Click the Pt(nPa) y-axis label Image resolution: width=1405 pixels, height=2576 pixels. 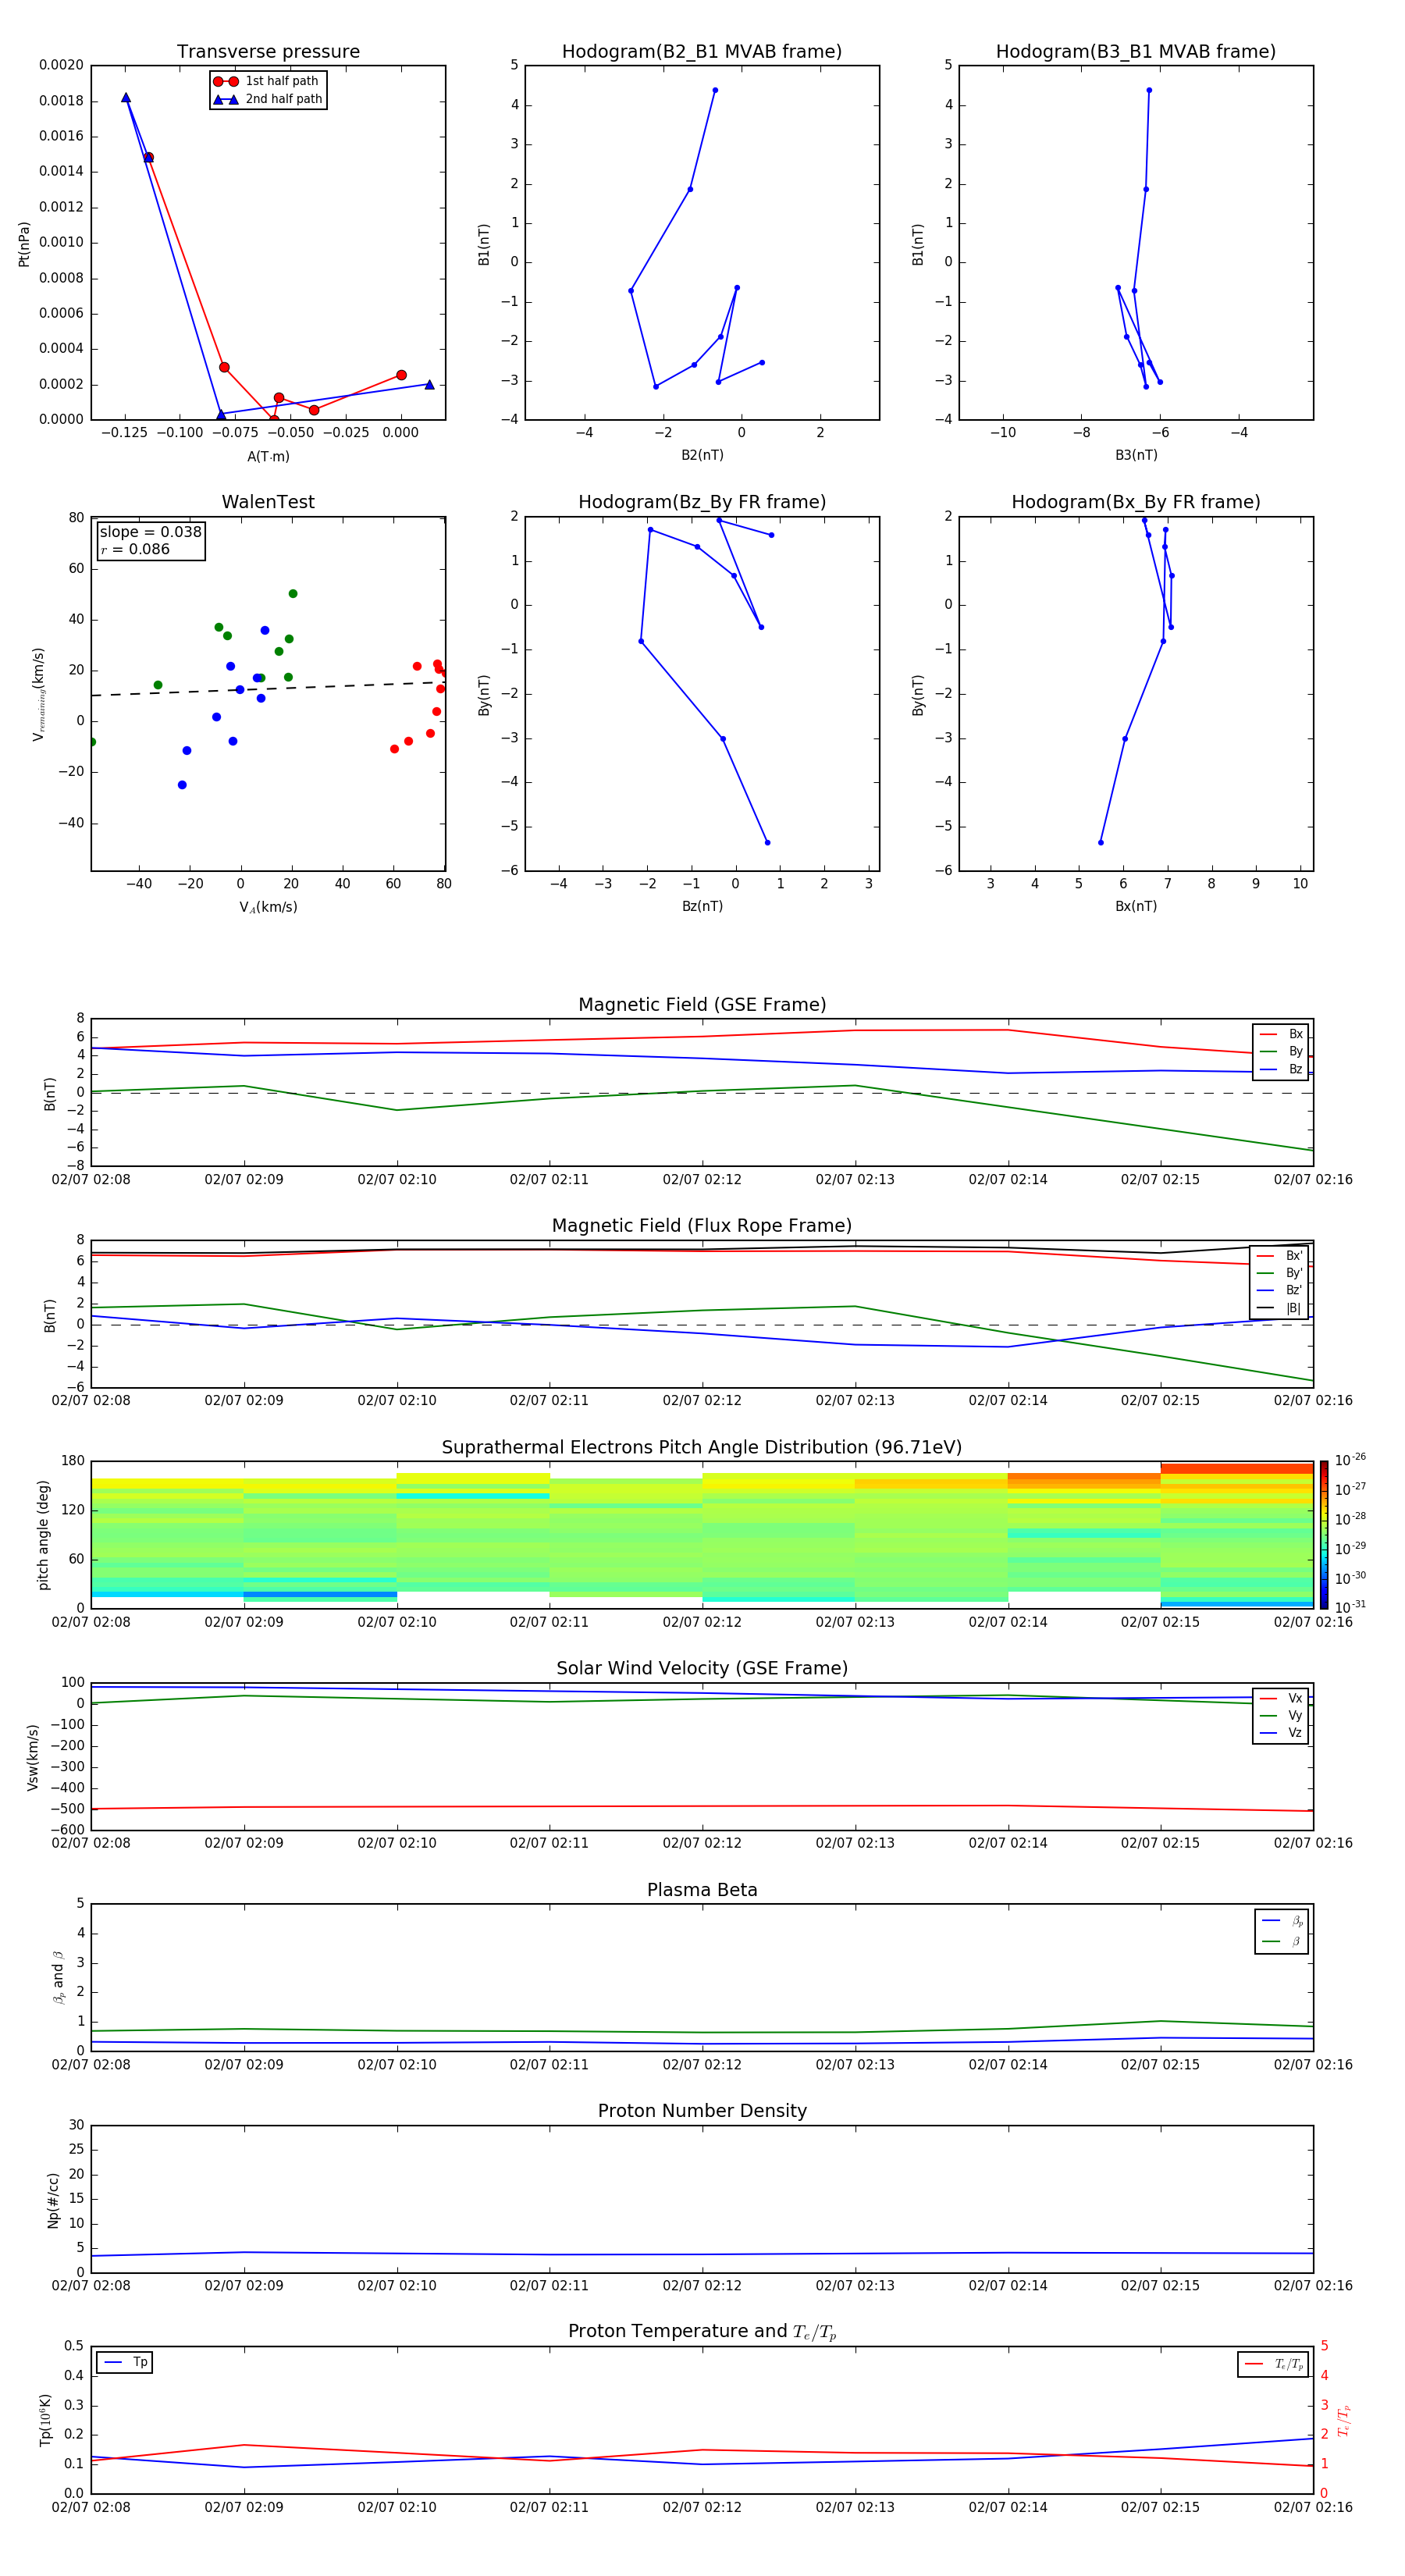tap(24, 243)
